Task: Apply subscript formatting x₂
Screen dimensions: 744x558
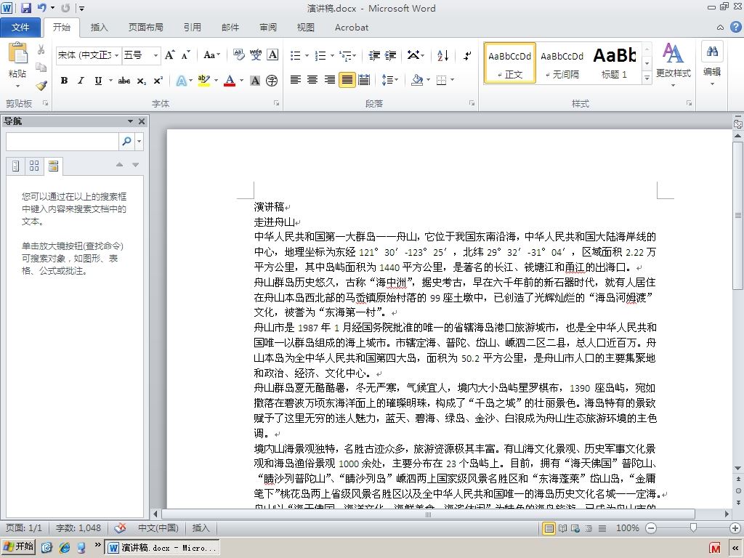Action: pyautogui.click(x=142, y=81)
